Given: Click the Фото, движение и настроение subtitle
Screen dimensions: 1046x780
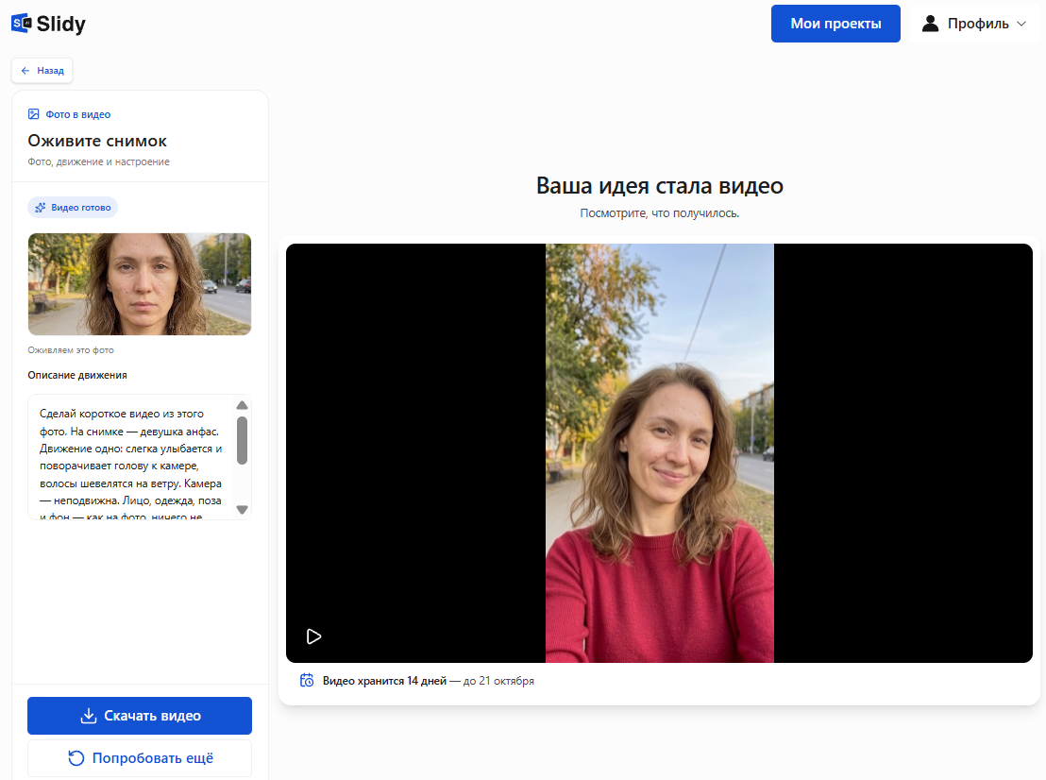Looking at the screenshot, I should click(99, 162).
